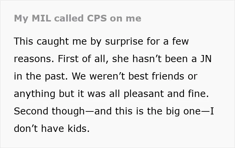Click the word "reasons." starting the second line
This screenshot has height=148, width=235.
click(34, 59)
